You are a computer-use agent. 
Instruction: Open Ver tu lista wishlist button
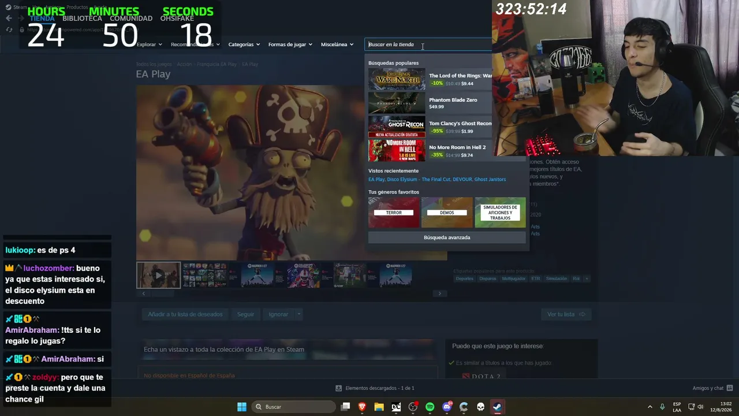click(x=566, y=314)
